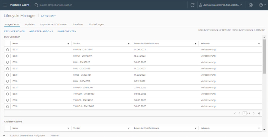Click the vSphere Client home title
Screen dimensions: 268x137
click(20, 5)
